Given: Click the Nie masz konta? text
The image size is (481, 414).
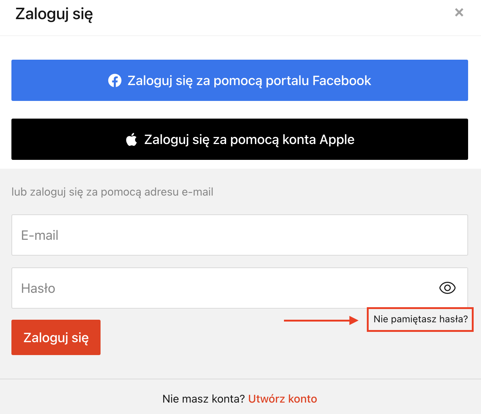Looking at the screenshot, I should (204, 399).
